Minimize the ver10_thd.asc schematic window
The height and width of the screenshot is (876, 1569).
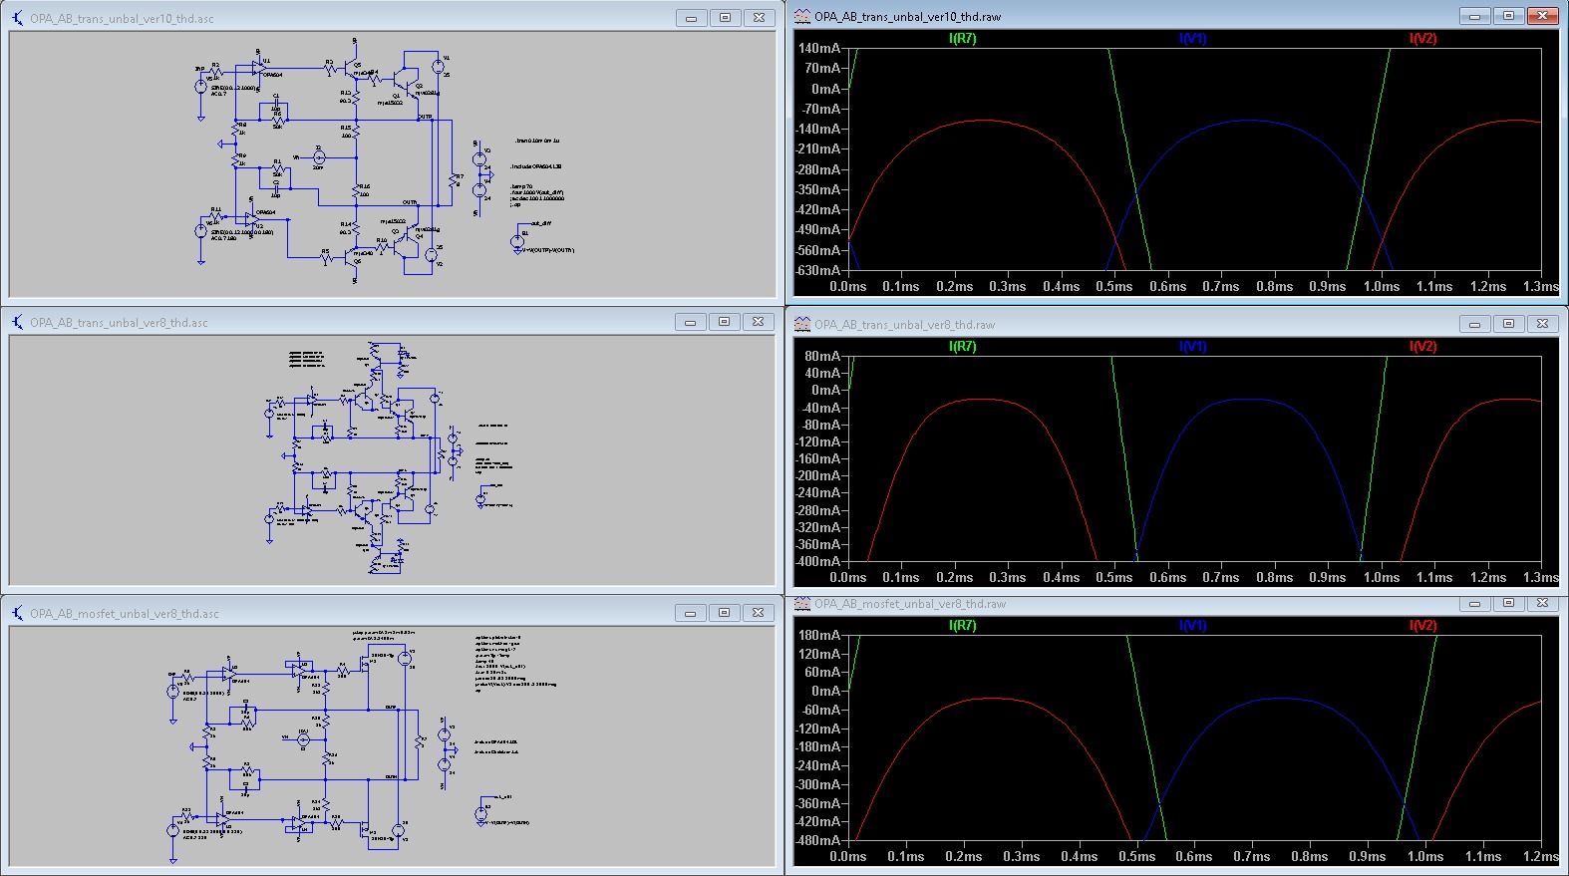point(691,18)
